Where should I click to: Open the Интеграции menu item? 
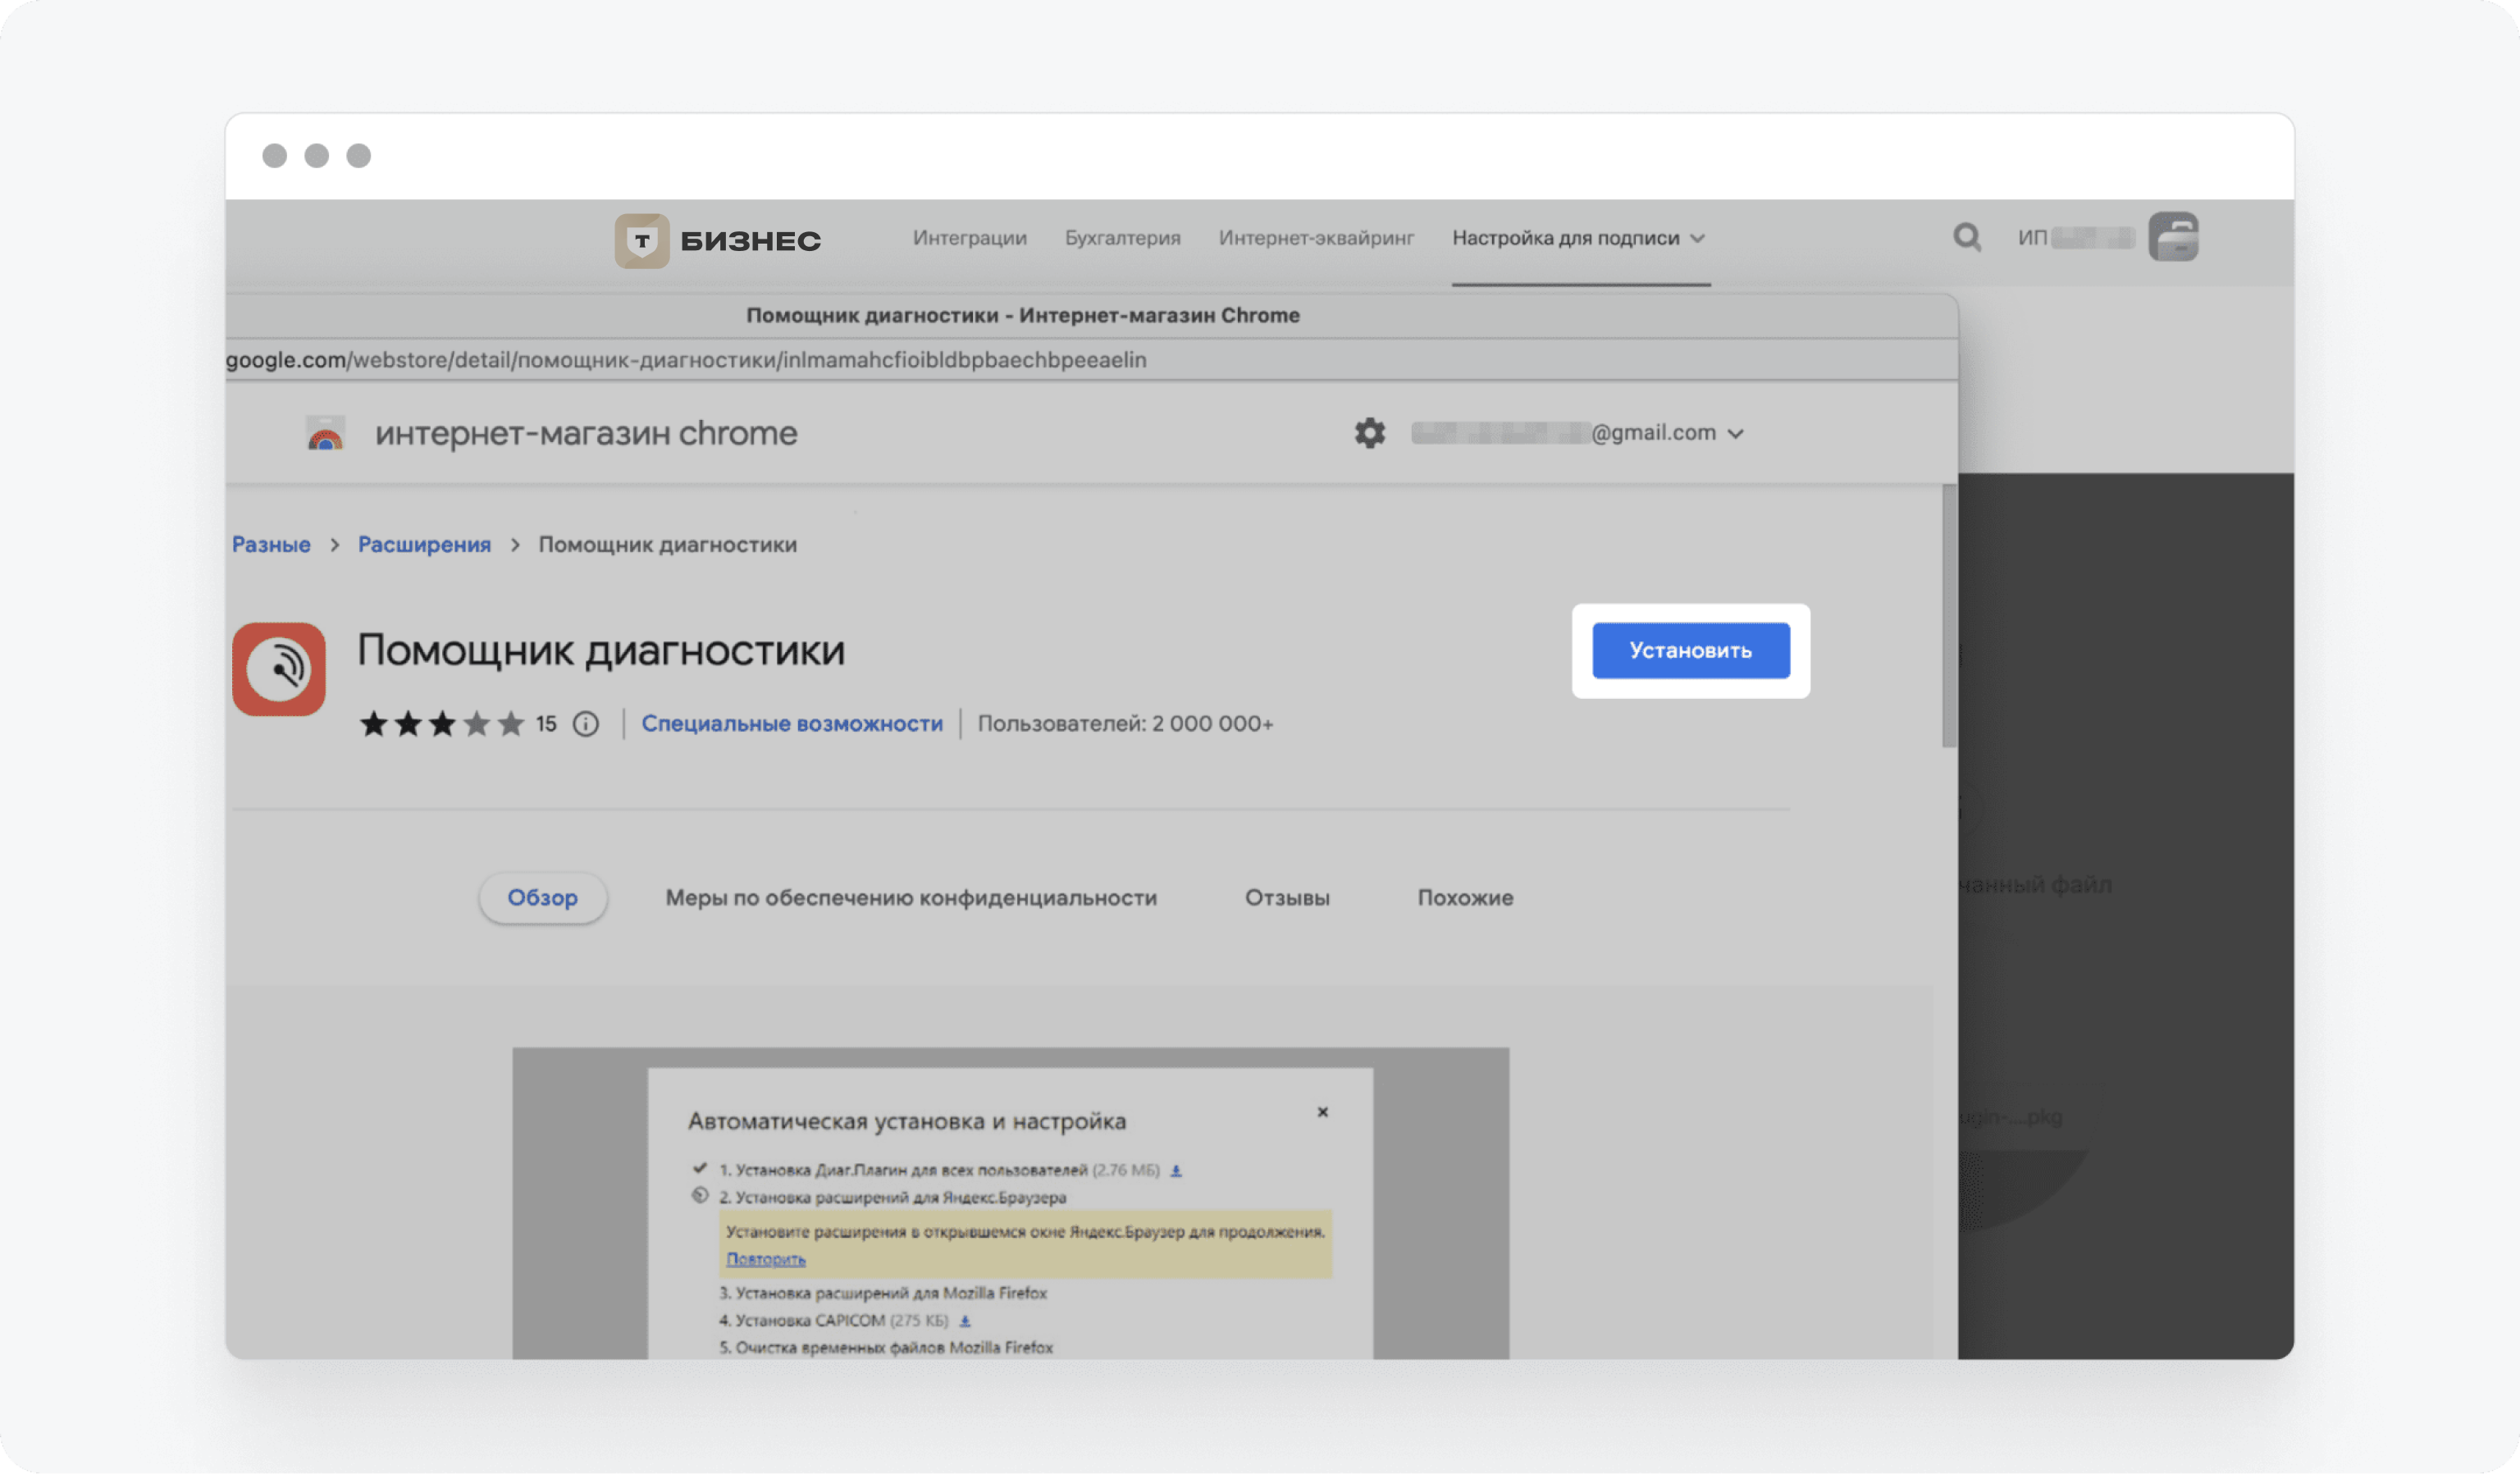pyautogui.click(x=969, y=238)
